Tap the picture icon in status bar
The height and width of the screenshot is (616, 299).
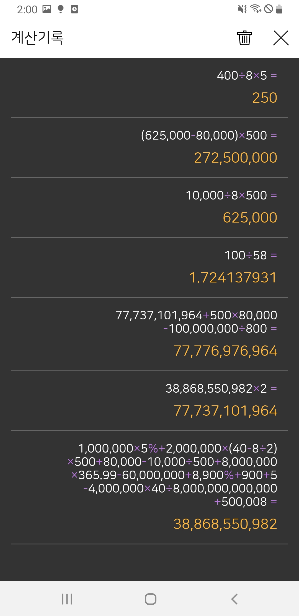pos(47,9)
